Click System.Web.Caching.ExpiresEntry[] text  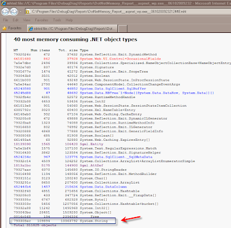(115, 140)
